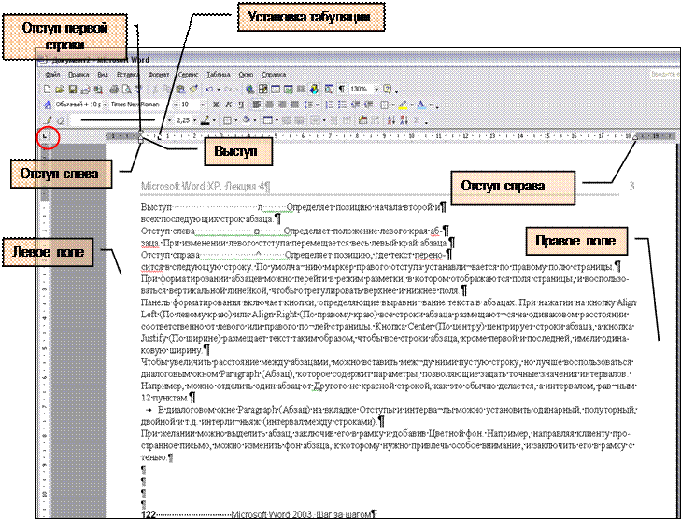Image resolution: width=681 pixels, height=519 pixels.
Task: Insert AutoSum in the table
Action: 417,120
